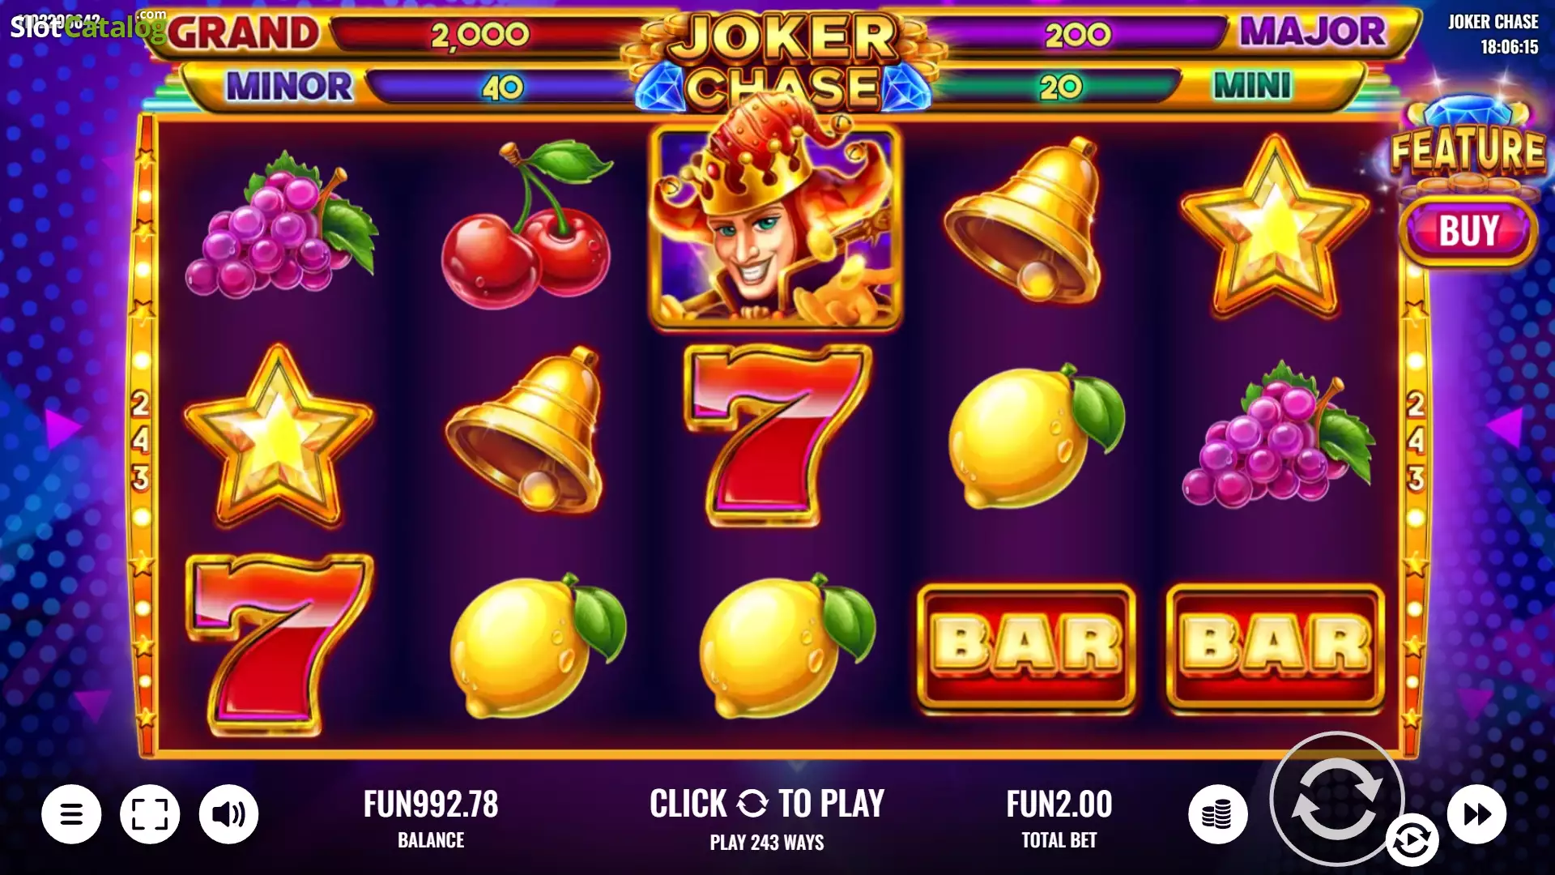Click the Mini jackpot value
Screen dimensions: 1555x875
coord(1059,86)
